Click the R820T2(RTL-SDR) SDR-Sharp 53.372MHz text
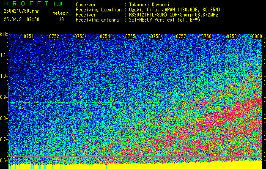The width and height of the screenshot is (266, 169). pos(173,15)
